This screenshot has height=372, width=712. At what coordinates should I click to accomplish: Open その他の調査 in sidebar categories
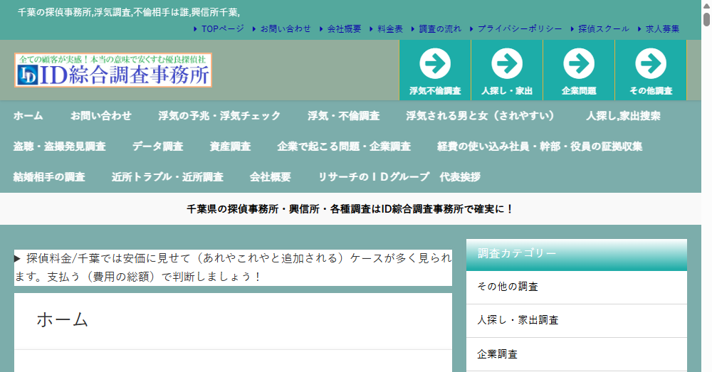(x=508, y=287)
